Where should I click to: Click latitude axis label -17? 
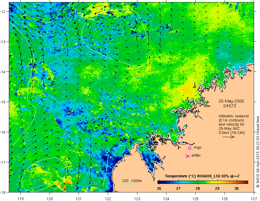point(3,162)
